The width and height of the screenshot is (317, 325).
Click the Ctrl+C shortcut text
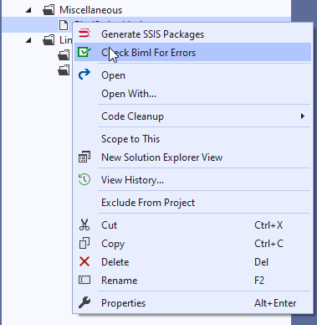point(268,244)
